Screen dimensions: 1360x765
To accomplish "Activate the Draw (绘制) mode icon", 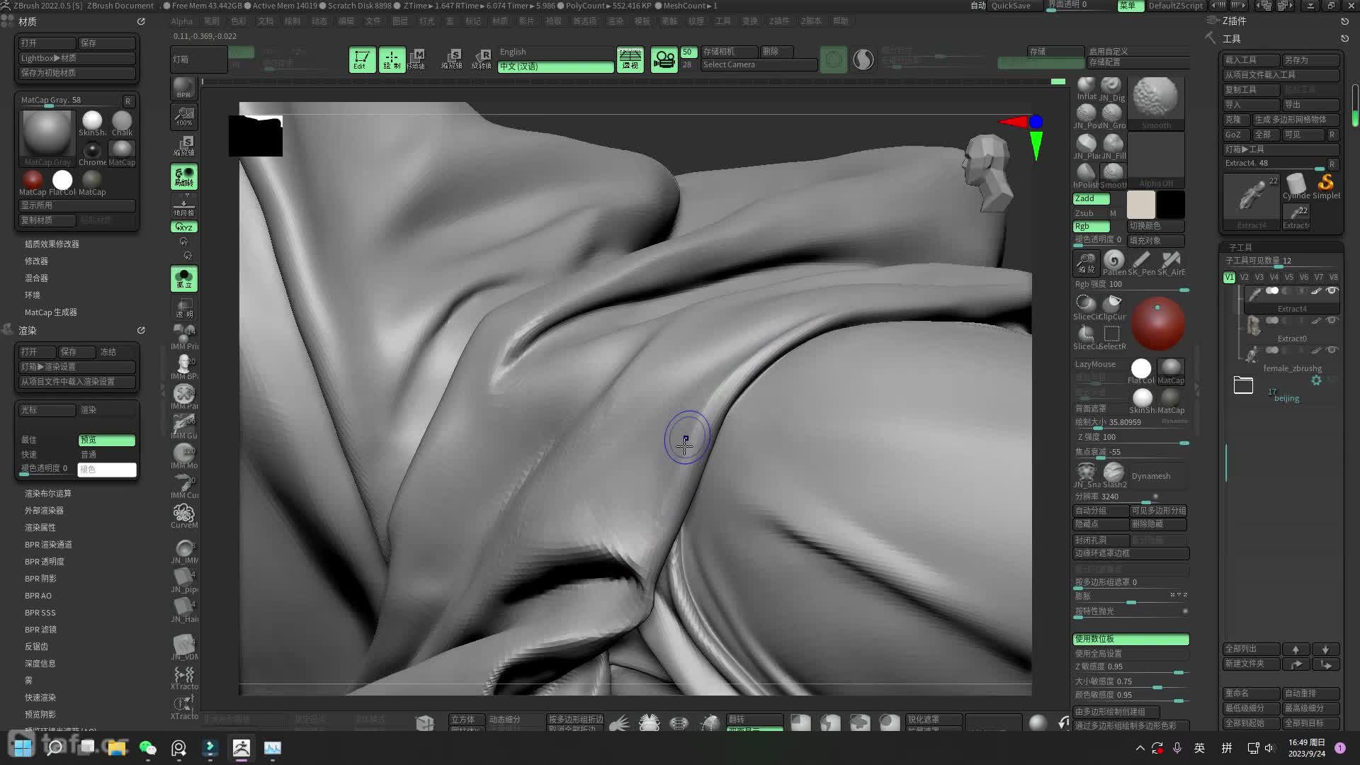I will click(x=392, y=59).
